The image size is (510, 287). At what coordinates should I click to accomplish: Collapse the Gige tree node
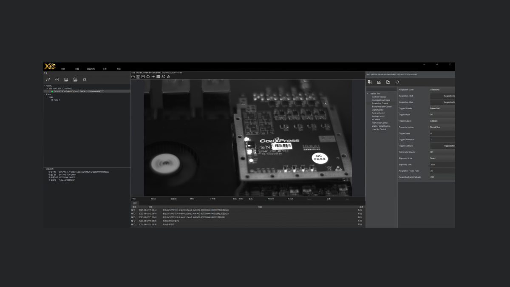[47, 97]
